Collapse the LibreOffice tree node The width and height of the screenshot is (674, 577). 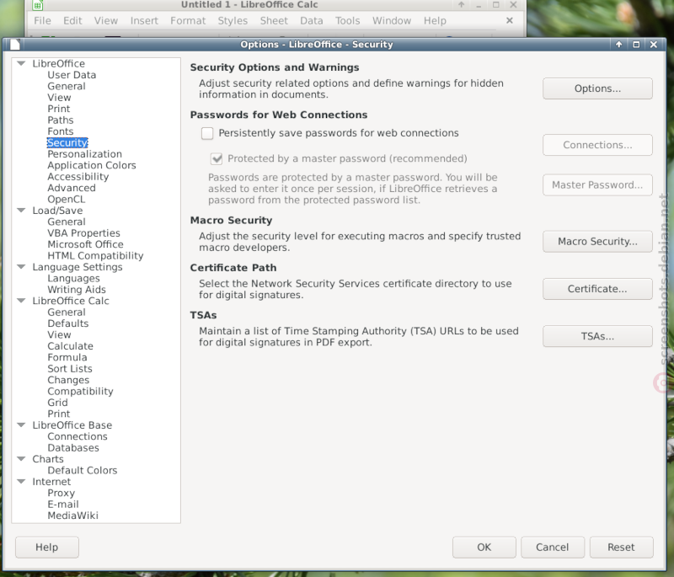(21, 63)
